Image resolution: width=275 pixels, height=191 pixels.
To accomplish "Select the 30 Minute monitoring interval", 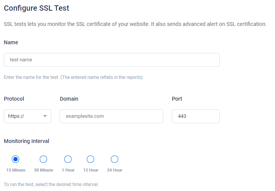I will 43,159.
